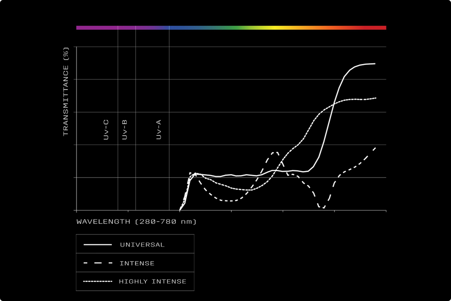Click the WAVELENGTH (280-780 nm) axis title
Viewport: 451px width, 301px height.
(x=136, y=222)
